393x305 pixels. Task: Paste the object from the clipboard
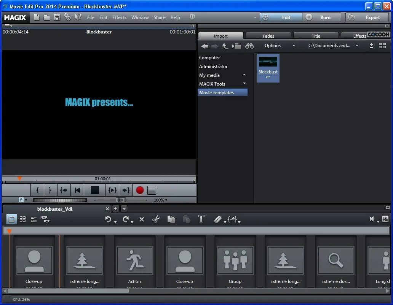point(186,219)
